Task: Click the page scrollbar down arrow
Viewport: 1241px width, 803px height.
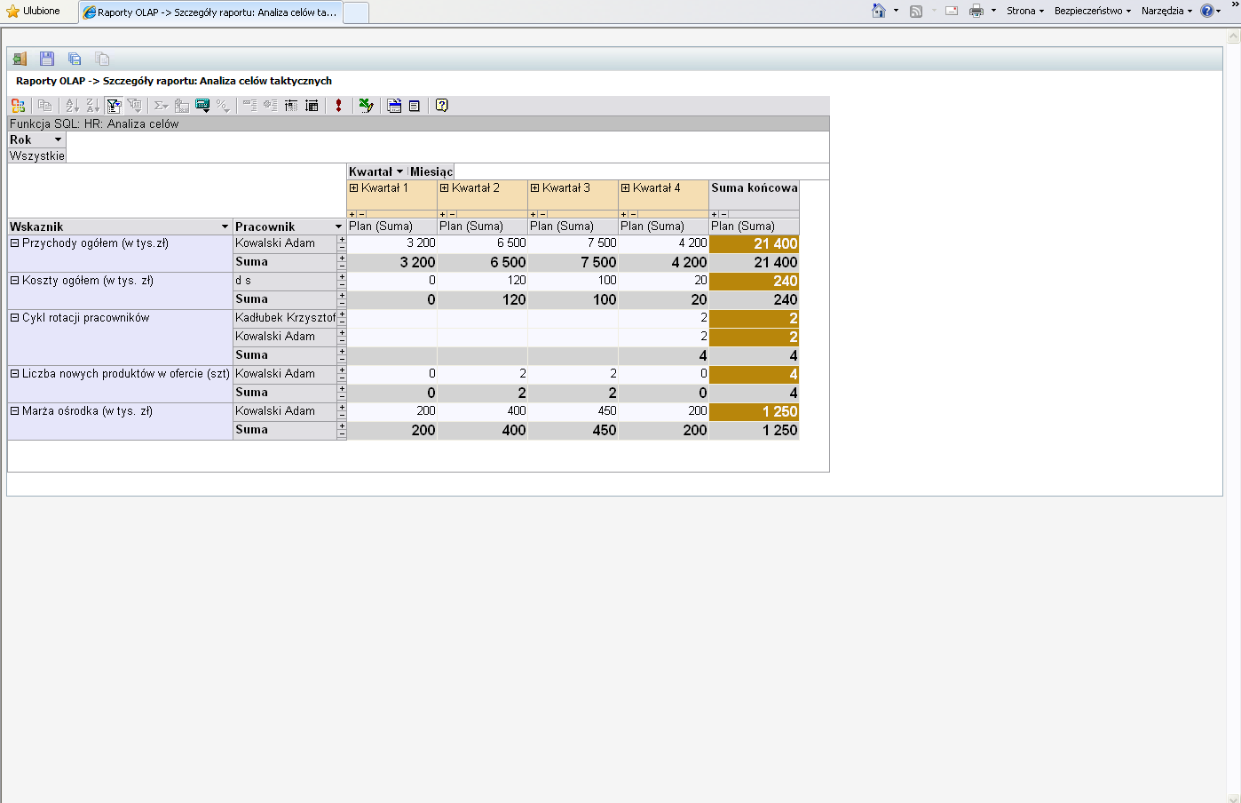Action: 1233,798
